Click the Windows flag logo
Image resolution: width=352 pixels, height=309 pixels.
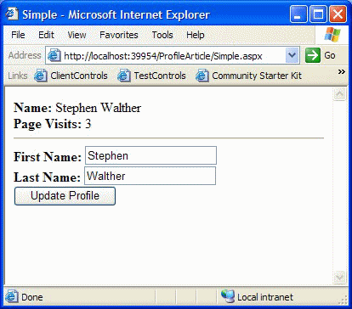click(332, 35)
